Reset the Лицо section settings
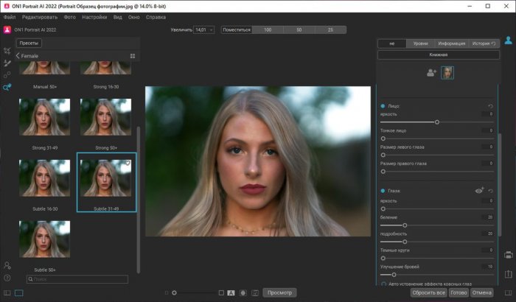Screen dimensions: 516x302 coord(491,107)
